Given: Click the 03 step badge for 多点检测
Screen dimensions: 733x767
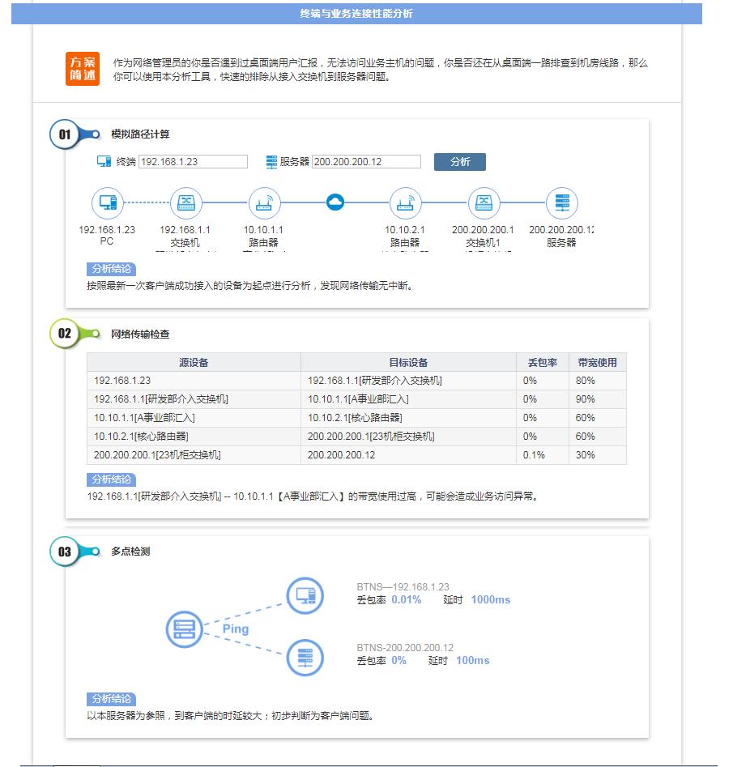Looking at the screenshot, I should click(65, 552).
